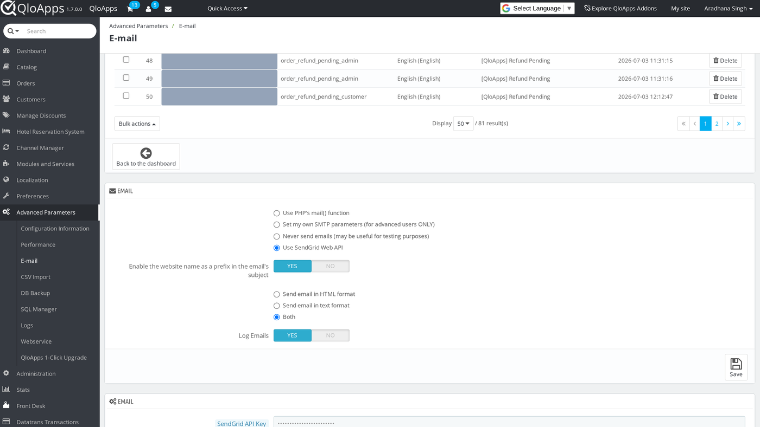
Task: Click the Customers sidebar icon
Action: (x=7, y=99)
